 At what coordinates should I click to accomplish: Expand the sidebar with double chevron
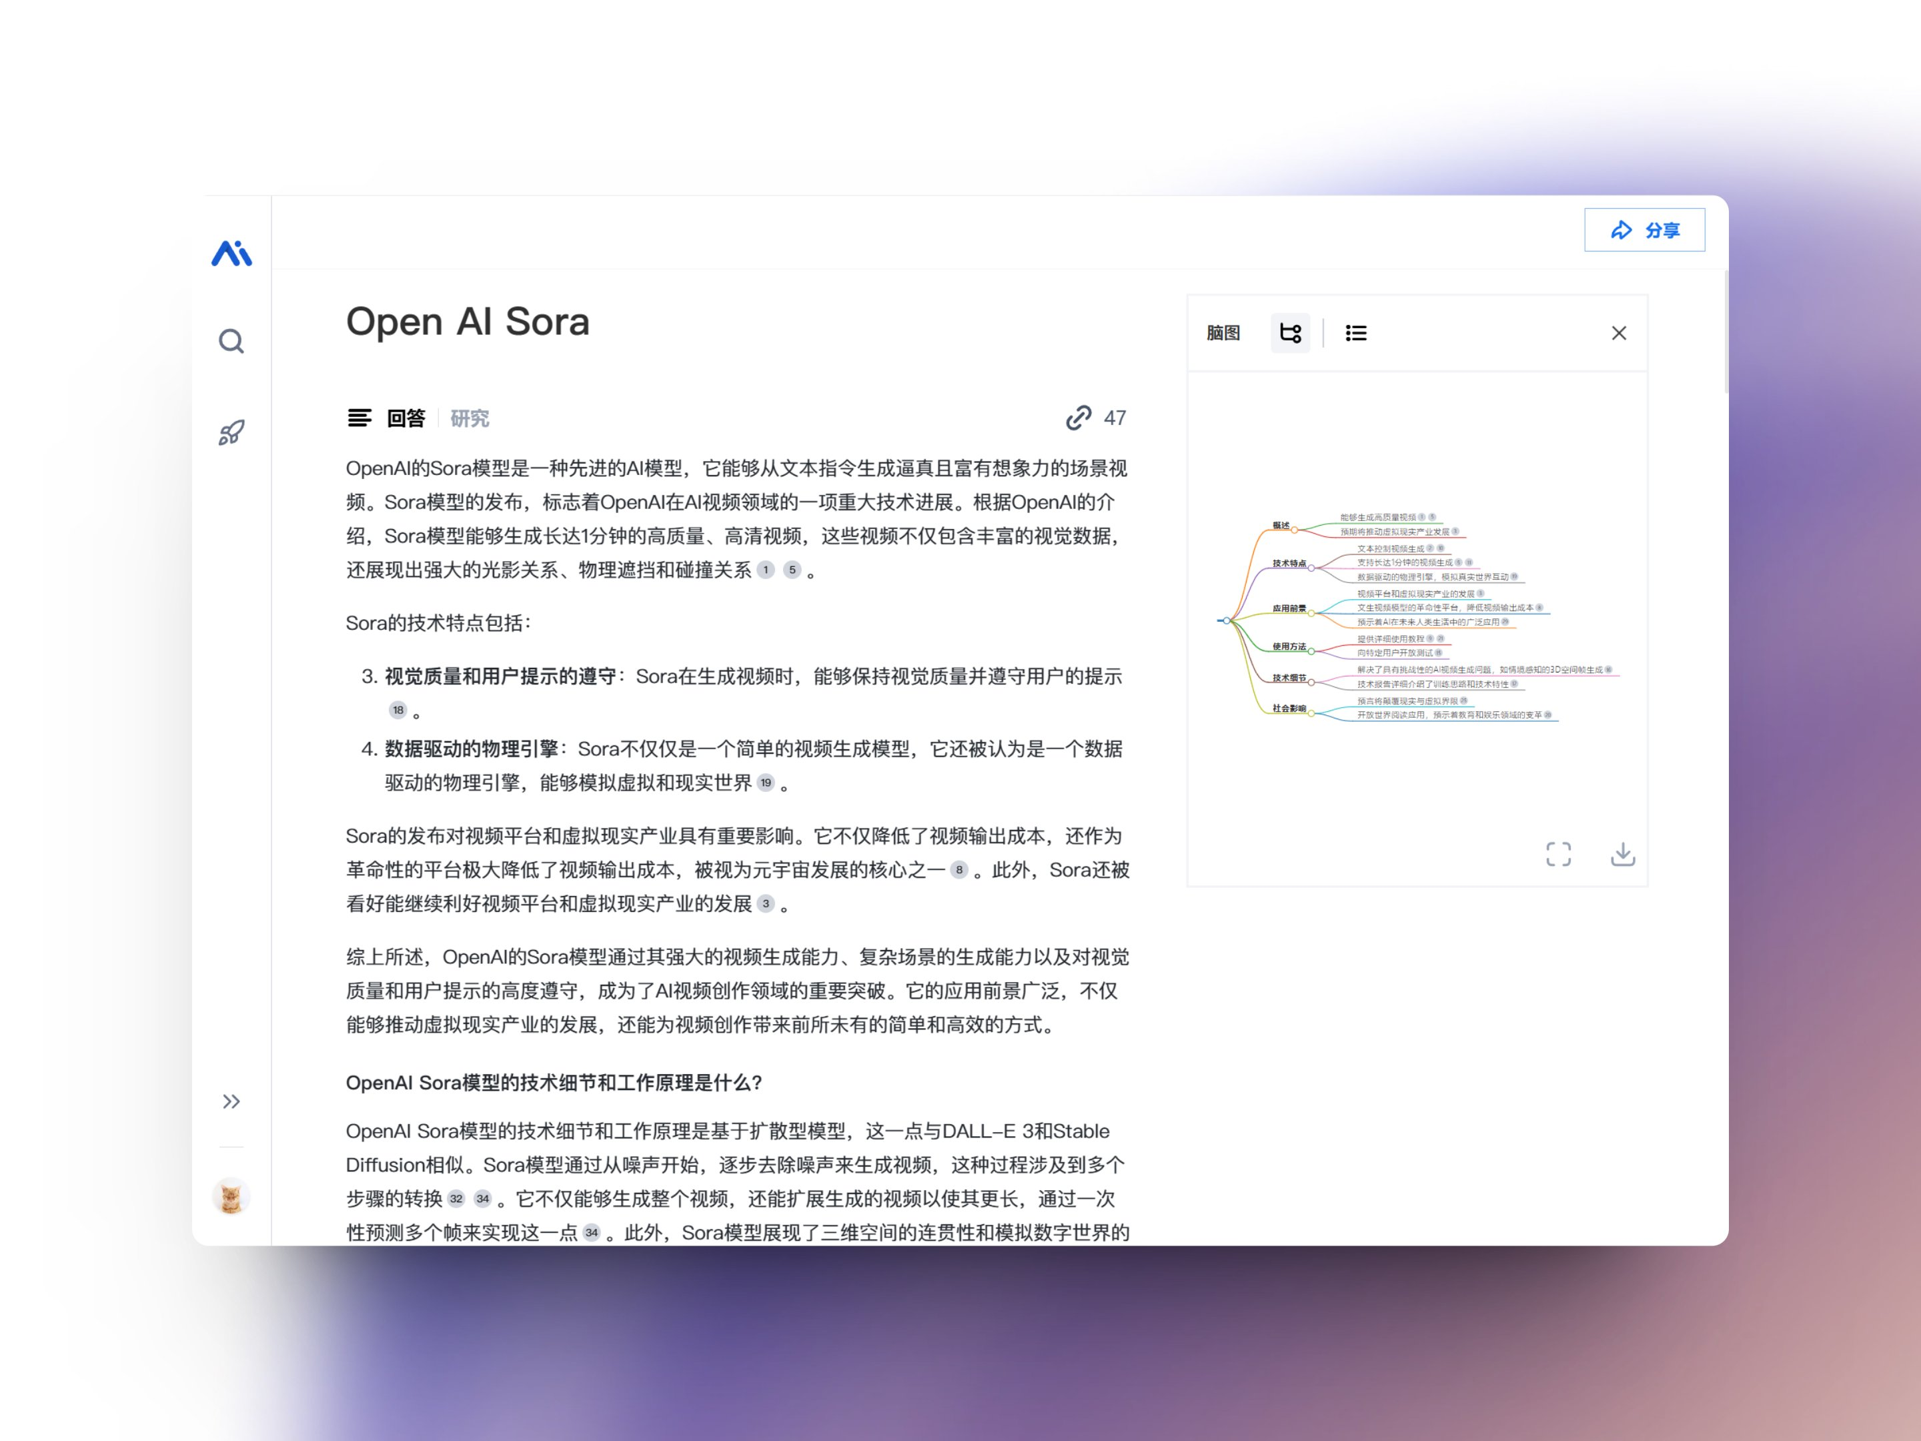tap(231, 1101)
